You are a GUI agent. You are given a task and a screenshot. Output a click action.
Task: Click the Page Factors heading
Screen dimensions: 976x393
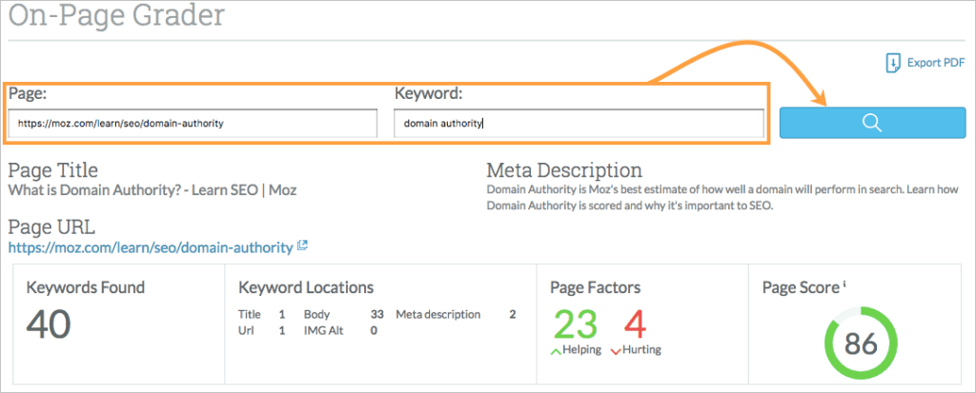pyautogui.click(x=596, y=287)
